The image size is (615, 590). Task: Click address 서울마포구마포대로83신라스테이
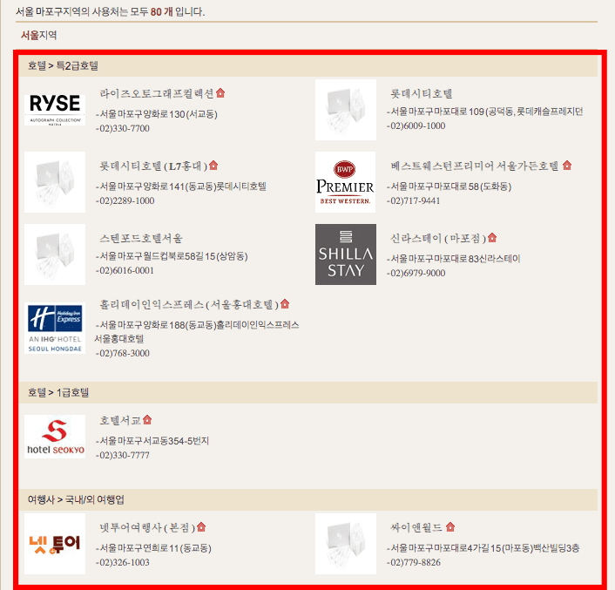[454, 258]
